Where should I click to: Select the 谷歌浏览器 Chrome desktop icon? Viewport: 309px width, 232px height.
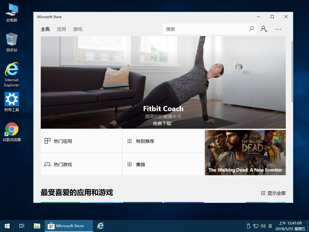point(12,132)
